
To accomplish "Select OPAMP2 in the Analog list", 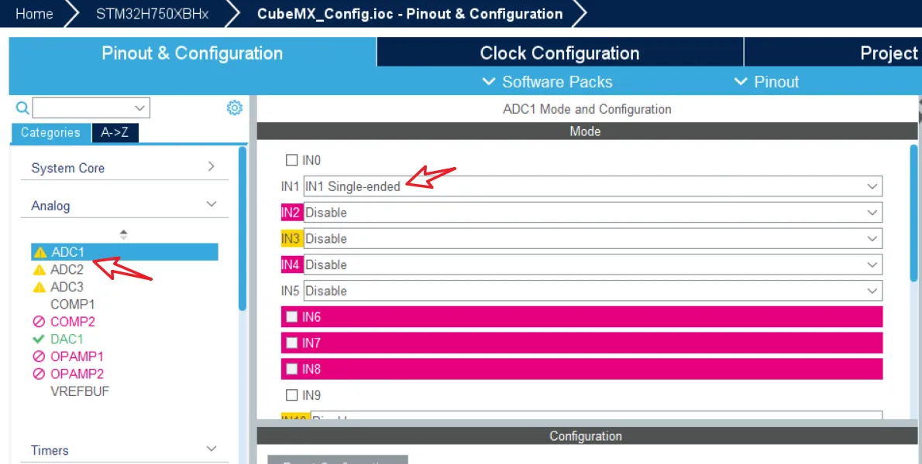I will pyautogui.click(x=77, y=374).
